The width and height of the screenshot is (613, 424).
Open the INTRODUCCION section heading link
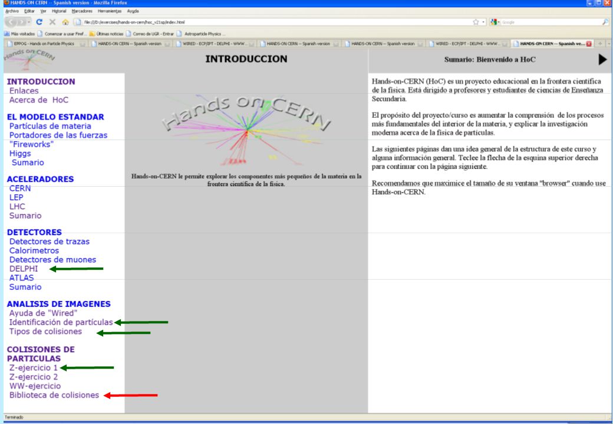pos(41,82)
